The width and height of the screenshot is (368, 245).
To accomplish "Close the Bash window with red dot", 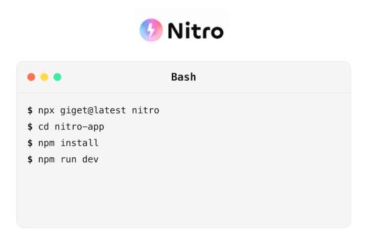I will 31,77.
